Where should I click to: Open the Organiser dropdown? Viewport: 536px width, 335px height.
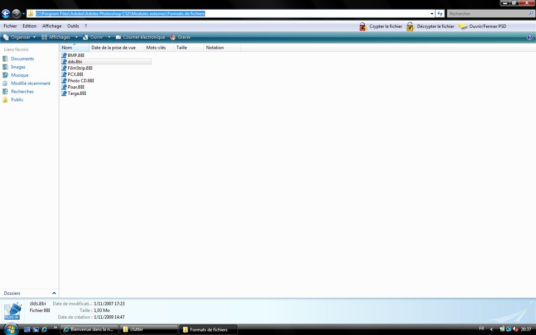pyautogui.click(x=19, y=37)
